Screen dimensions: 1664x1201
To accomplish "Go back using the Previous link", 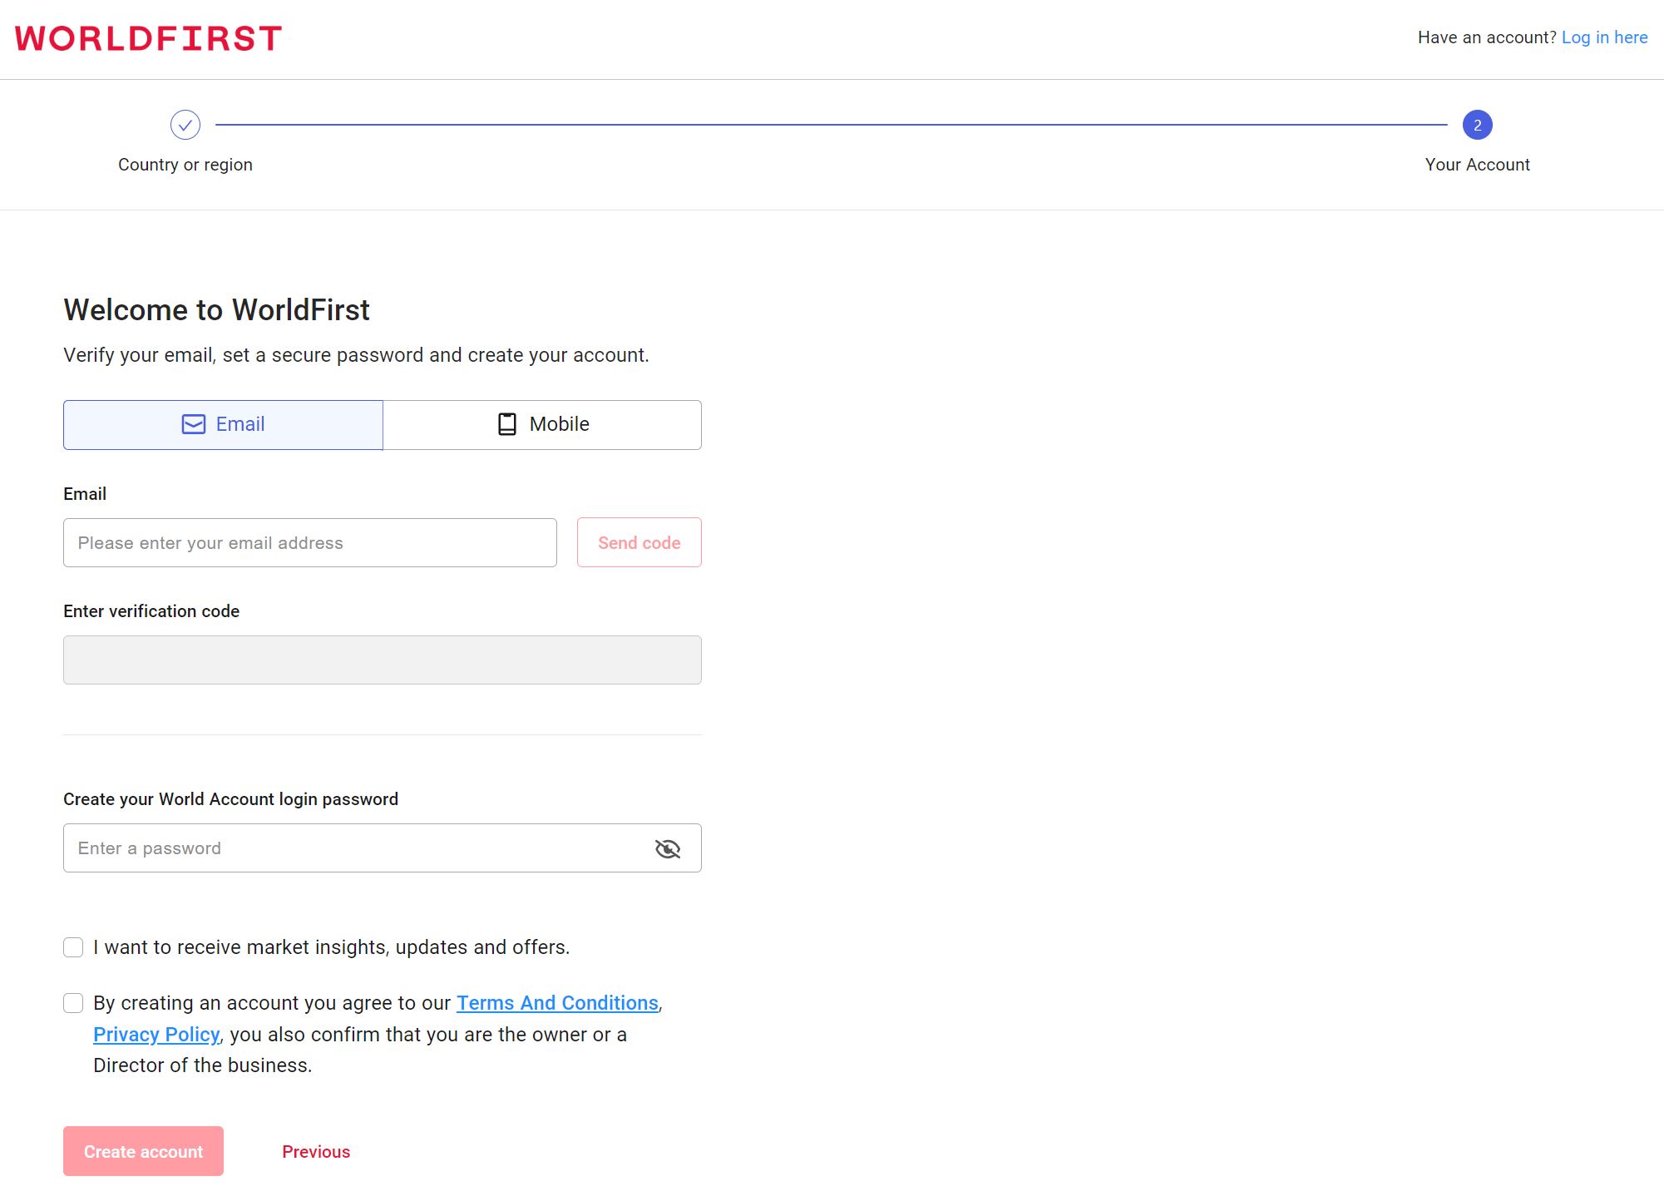I will 316,1152.
